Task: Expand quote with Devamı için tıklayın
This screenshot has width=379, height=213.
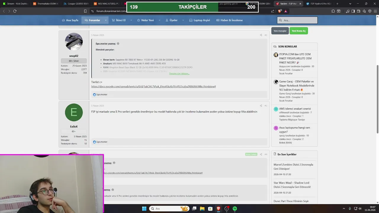Action: coord(179,74)
